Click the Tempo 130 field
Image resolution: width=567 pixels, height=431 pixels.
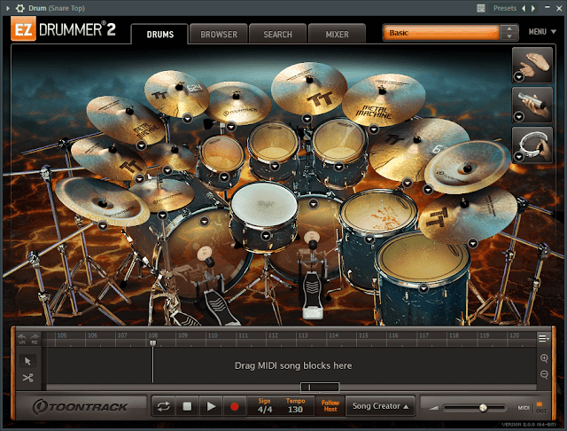(295, 405)
